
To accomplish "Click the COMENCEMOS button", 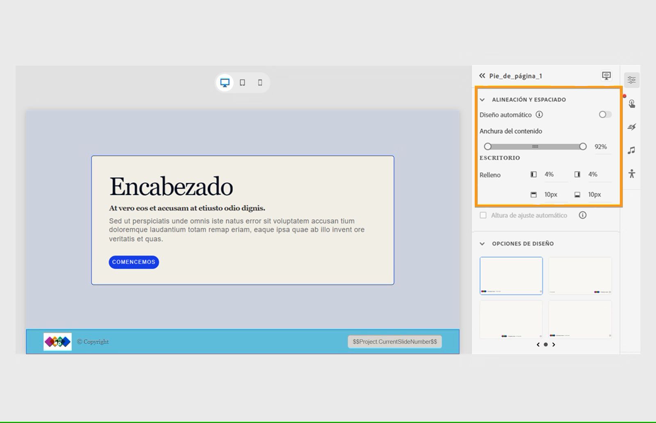I will [x=134, y=262].
